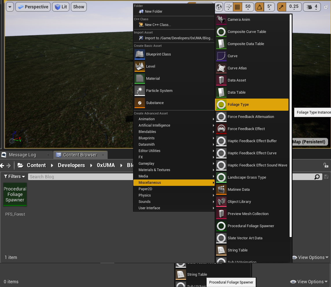331x287 pixels.
Task: Select the Curve Atlas icon
Action: pos(221,68)
